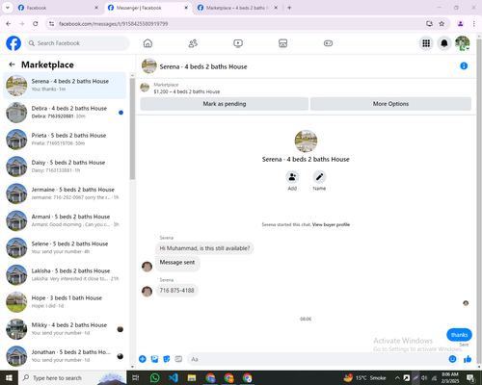Viewport: 482px width, 385px height.
Task: Open Prieta - 5 beds 2 baths House chat
Action: point(65,140)
